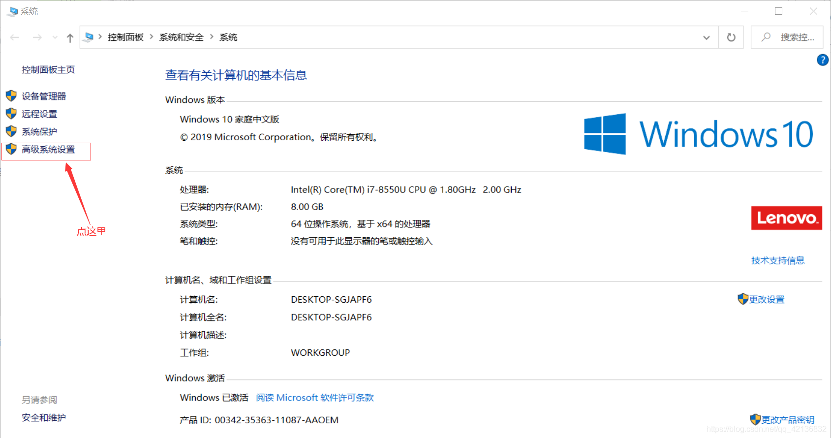Screen dimensions: 831x438
Task: Expand chevron after 控制面板 breadcrumb
Action: point(151,37)
